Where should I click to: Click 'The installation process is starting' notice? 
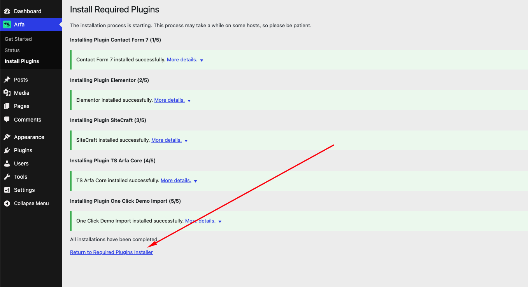pyautogui.click(x=191, y=26)
